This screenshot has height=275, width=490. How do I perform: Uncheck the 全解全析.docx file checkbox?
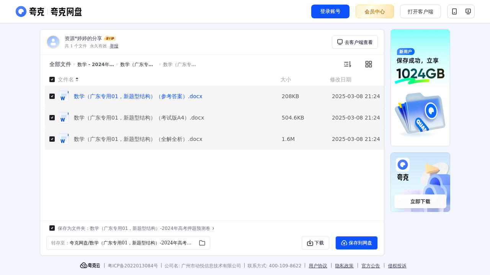coord(52,139)
